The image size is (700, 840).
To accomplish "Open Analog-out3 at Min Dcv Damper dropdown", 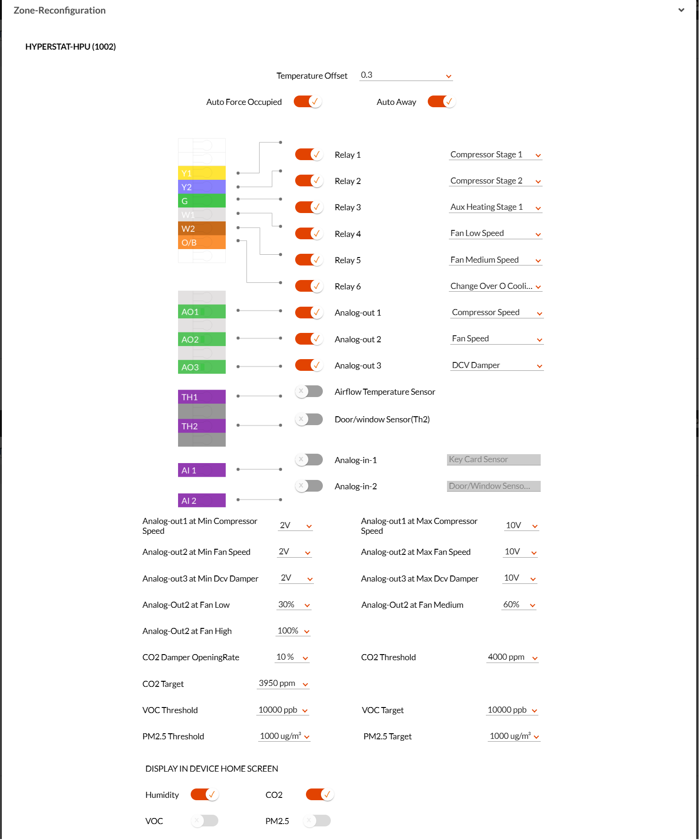I will click(x=297, y=578).
